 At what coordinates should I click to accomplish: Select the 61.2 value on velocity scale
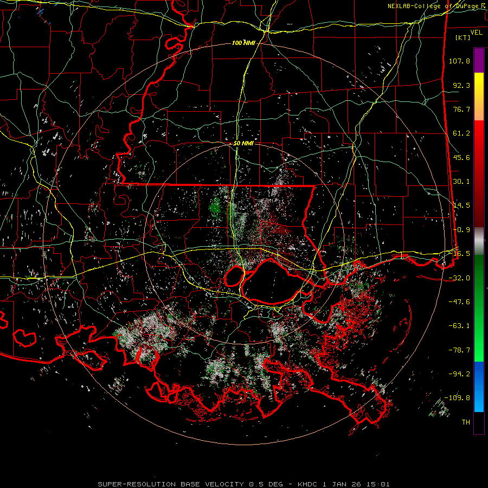click(461, 133)
